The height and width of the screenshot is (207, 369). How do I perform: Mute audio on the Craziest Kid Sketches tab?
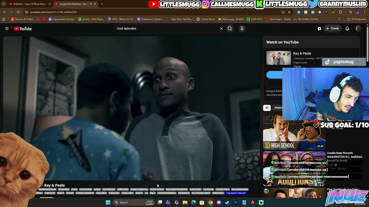tap(91, 4)
